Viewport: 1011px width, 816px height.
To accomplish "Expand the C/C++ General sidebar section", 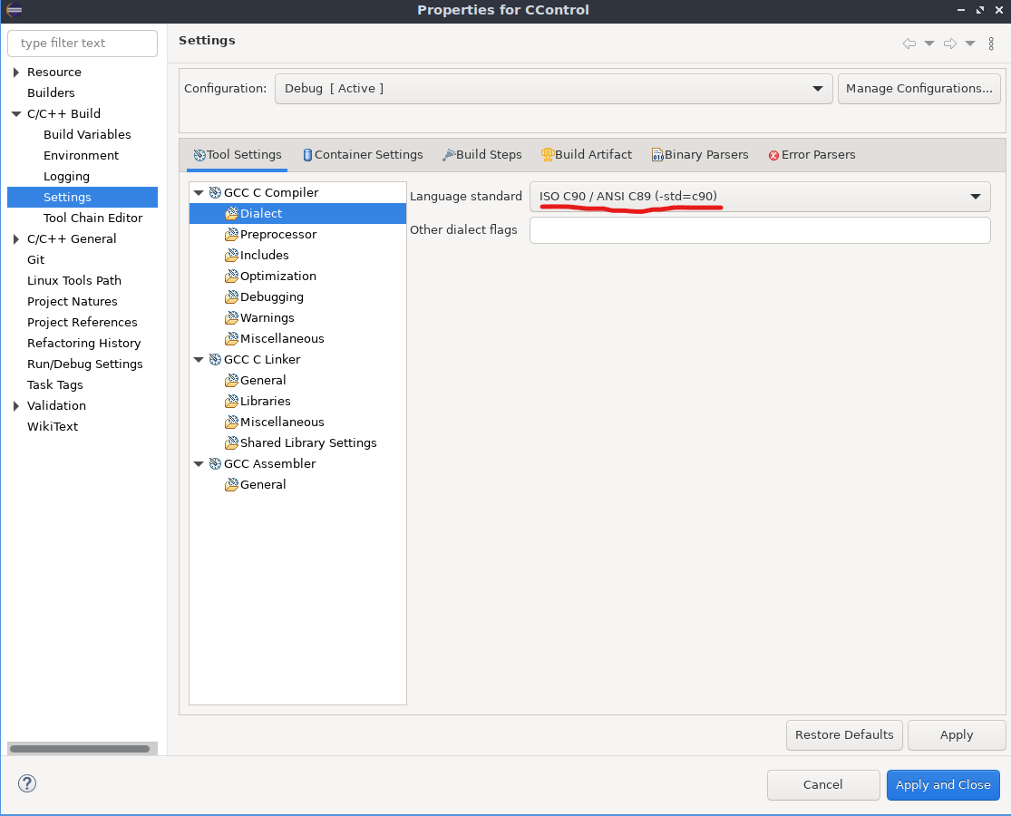I will [15, 238].
